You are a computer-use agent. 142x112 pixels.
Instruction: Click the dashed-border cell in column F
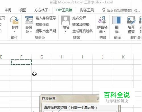(x=21, y=62)
